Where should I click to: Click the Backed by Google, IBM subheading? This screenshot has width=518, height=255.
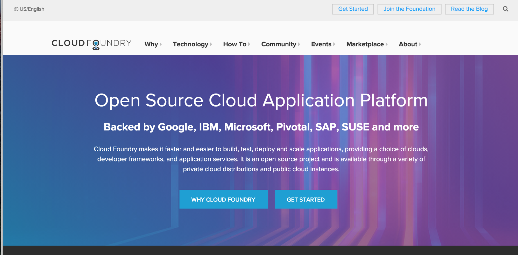tap(261, 127)
